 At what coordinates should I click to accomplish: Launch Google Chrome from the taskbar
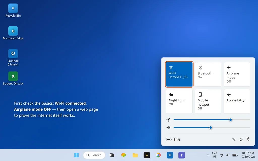pos(158,155)
